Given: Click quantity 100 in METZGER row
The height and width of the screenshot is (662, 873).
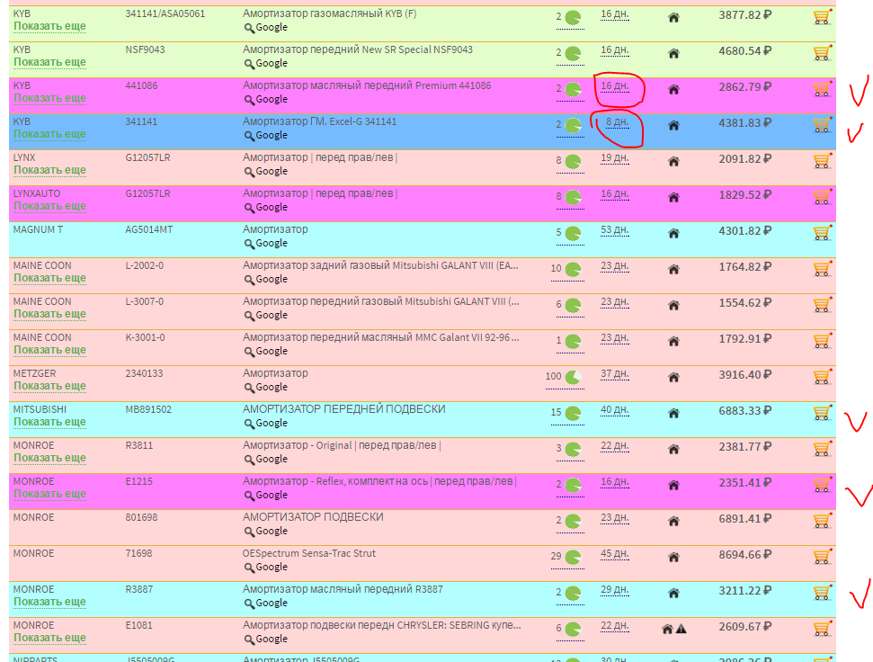Looking at the screenshot, I should [553, 376].
